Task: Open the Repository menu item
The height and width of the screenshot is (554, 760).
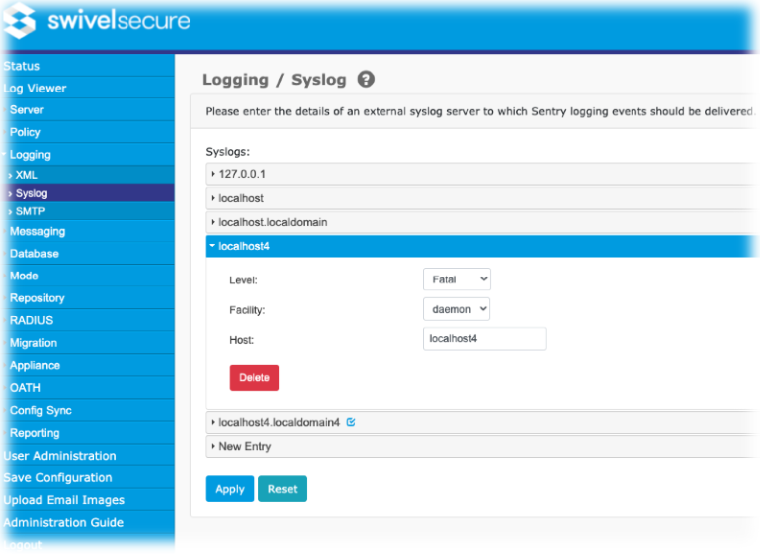Action: pyautogui.click(x=88, y=298)
